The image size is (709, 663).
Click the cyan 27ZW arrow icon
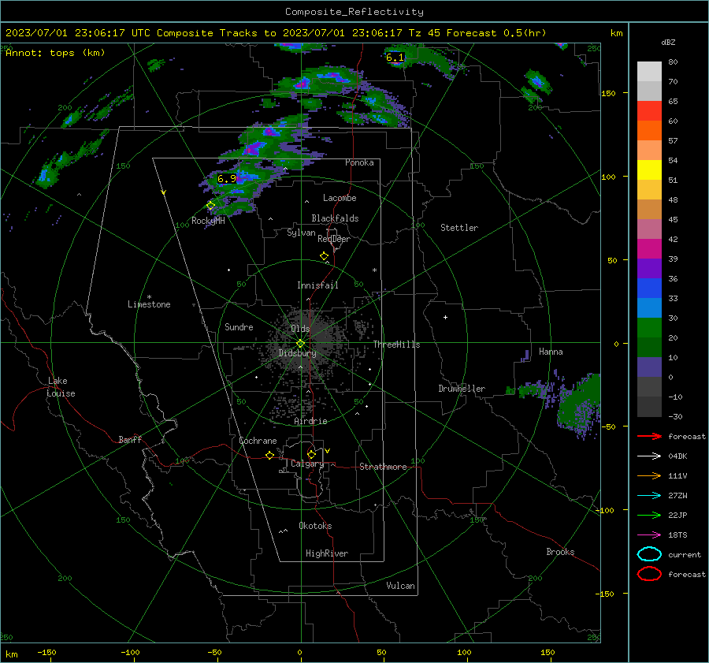[x=649, y=496]
